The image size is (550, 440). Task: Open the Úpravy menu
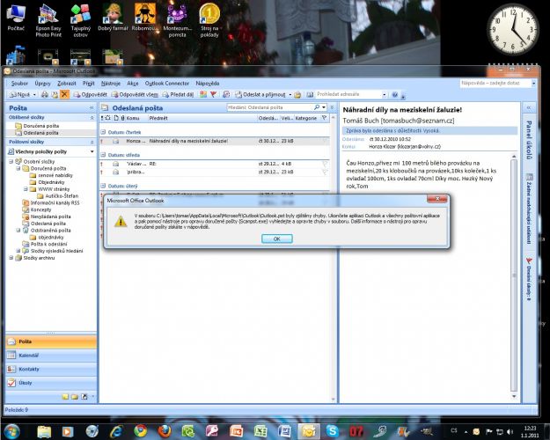click(x=42, y=83)
